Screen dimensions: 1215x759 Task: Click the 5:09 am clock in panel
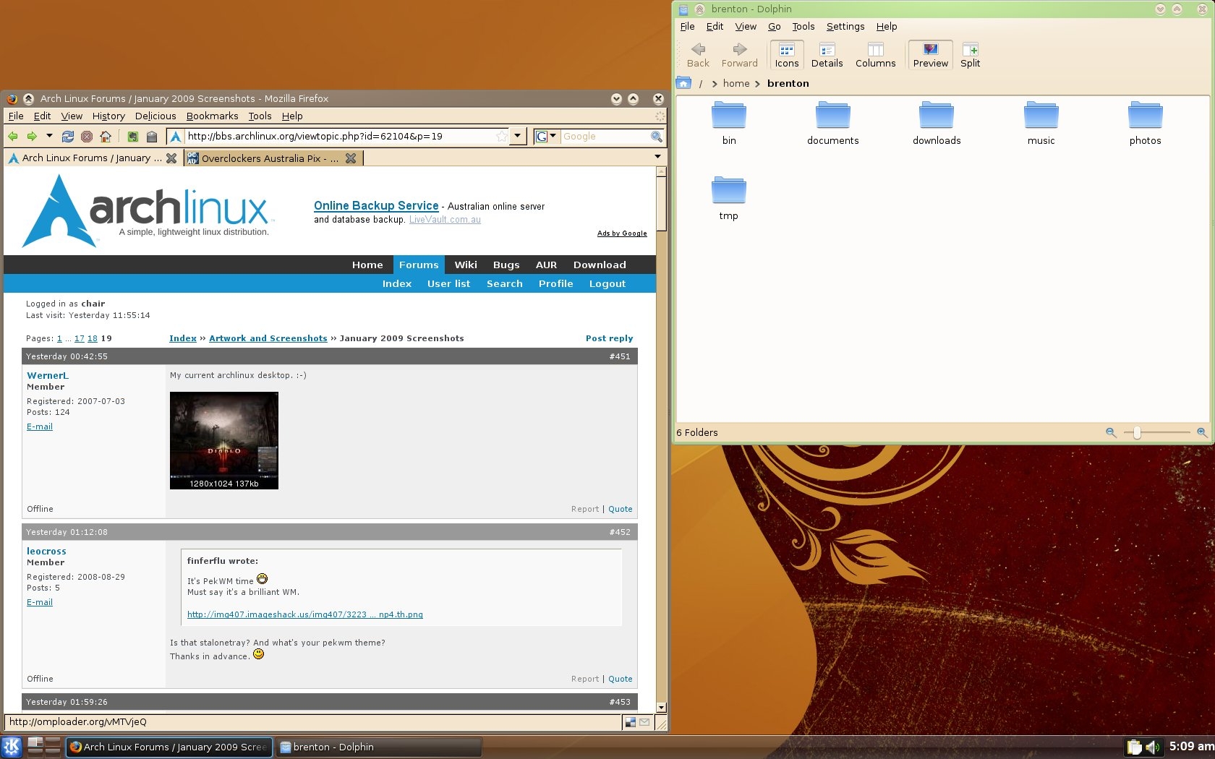point(1191,746)
